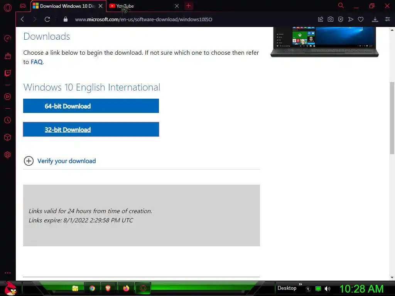Open the FAQ link

coord(37,62)
